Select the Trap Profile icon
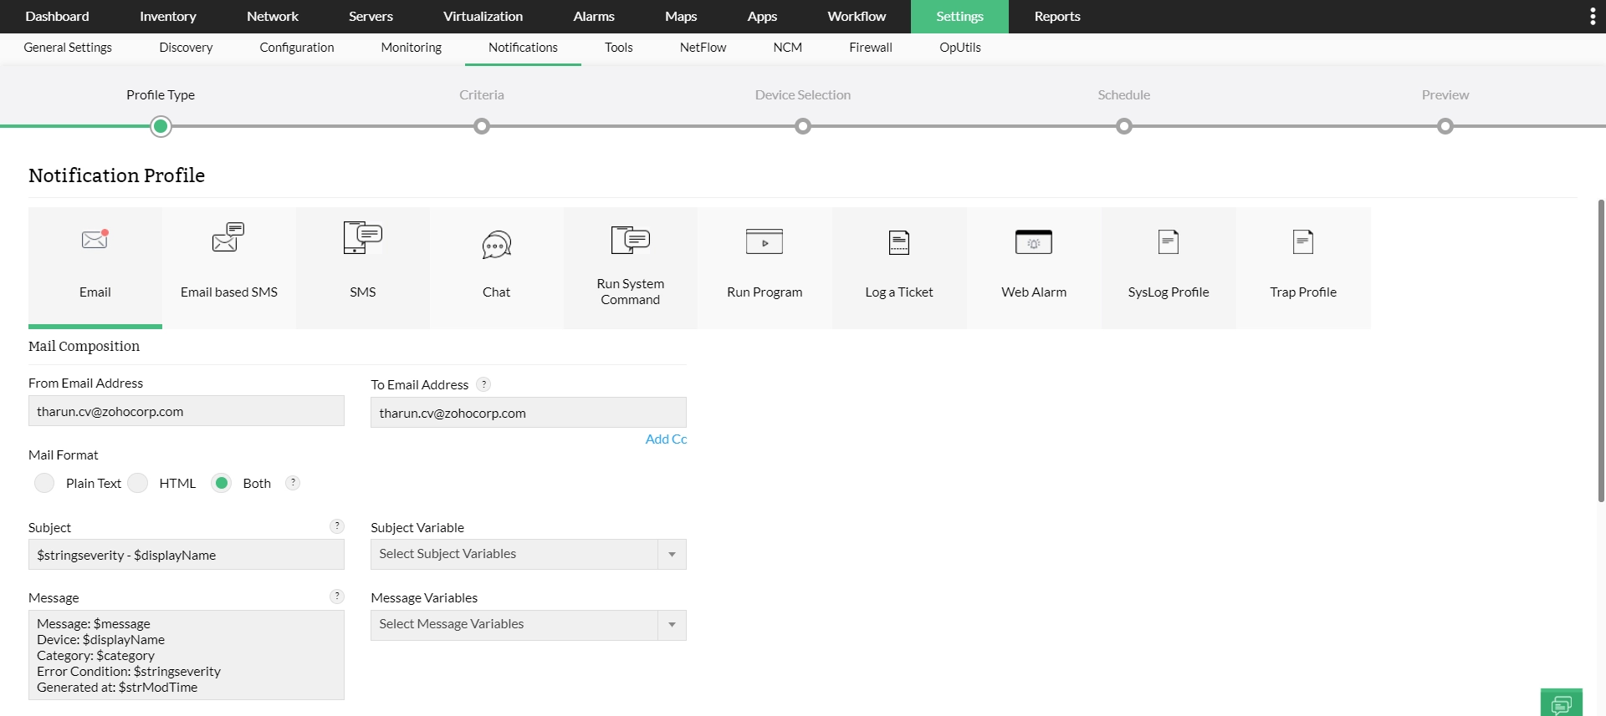The height and width of the screenshot is (716, 1606). [1303, 242]
